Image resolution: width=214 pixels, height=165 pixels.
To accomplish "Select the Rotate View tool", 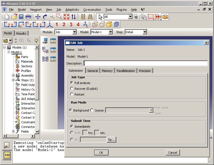I will click(45, 17).
